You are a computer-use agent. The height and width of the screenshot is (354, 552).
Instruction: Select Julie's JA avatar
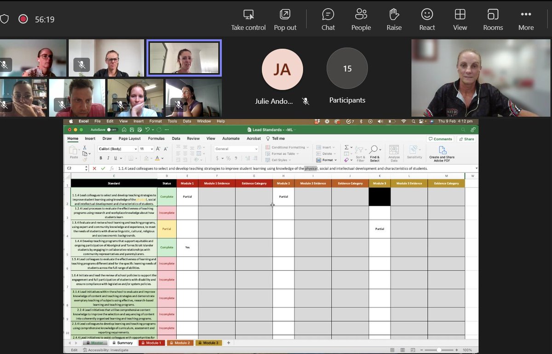pos(282,69)
